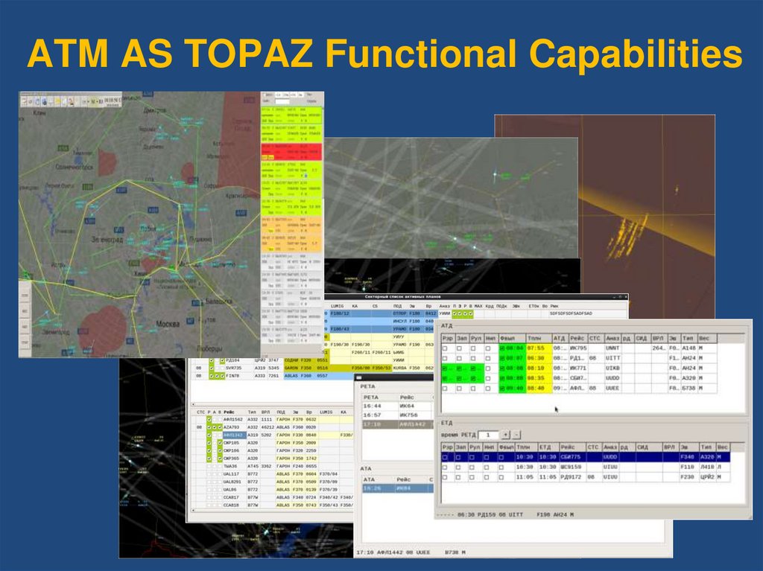Click the АТА column header in РЕТА window

coord(379,479)
